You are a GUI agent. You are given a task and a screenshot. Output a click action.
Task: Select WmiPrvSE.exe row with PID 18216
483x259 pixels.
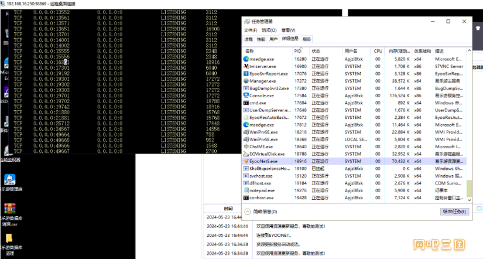pyautogui.click(x=354, y=132)
